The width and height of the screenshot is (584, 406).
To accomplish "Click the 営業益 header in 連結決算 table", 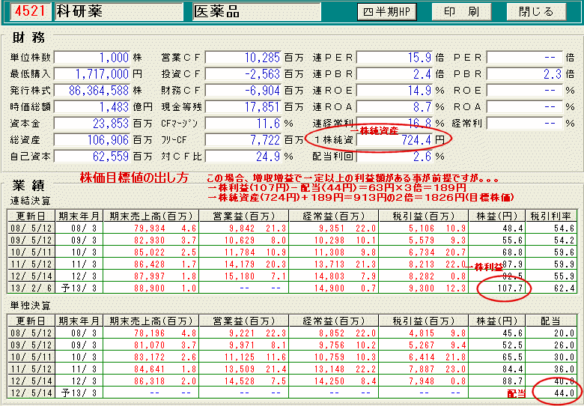I will [x=243, y=216].
